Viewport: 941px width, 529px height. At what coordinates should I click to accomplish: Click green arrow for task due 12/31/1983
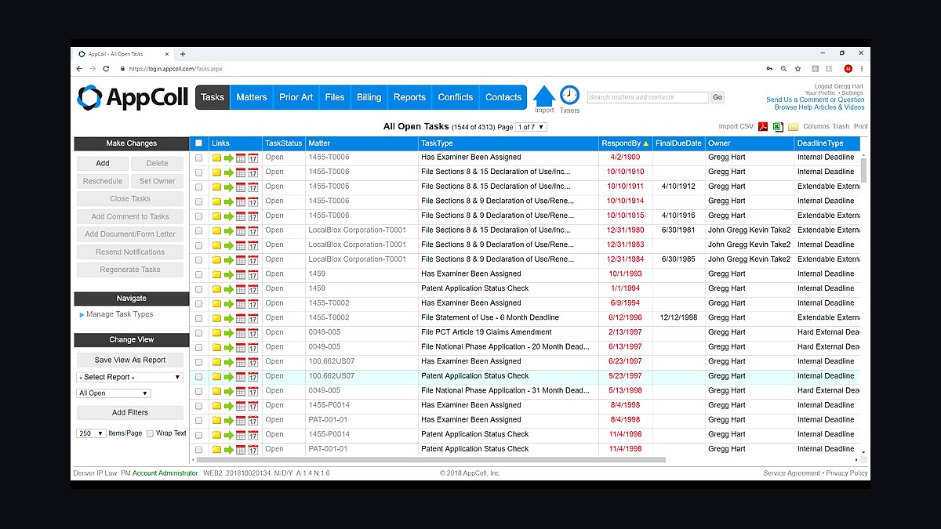pyautogui.click(x=229, y=245)
